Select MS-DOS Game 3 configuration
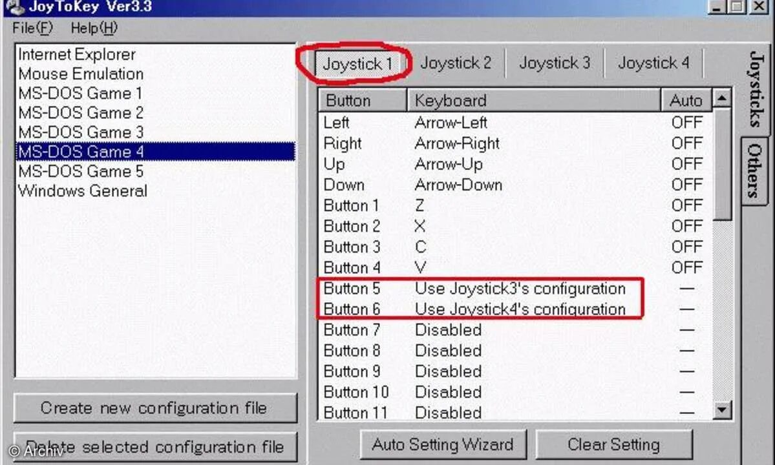This screenshot has height=465, width=775. point(156,132)
